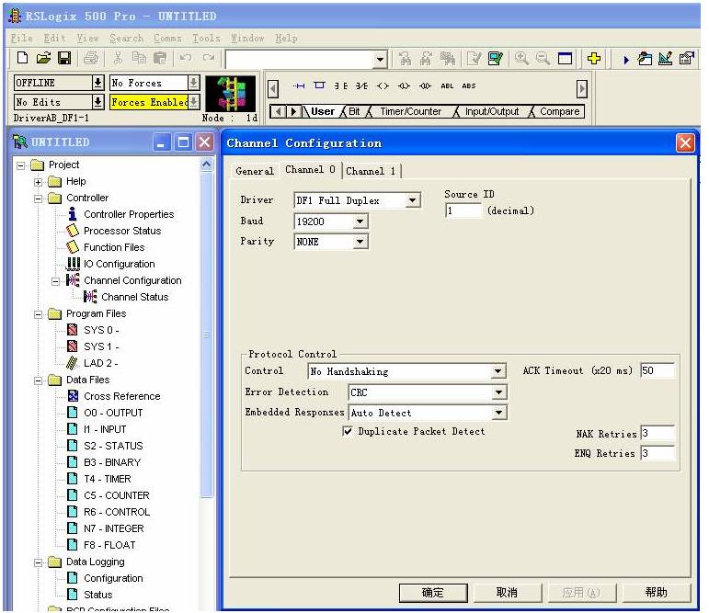The height and width of the screenshot is (613, 709).
Task: Switch to the Channel 1 tab
Action: pos(371,171)
